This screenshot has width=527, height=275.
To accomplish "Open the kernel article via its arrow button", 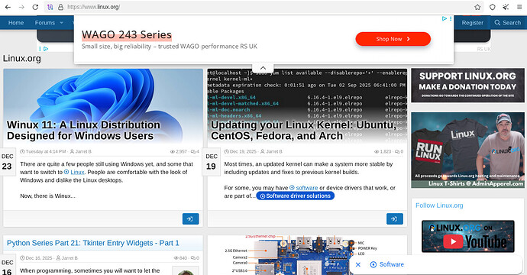I will pos(395,219).
